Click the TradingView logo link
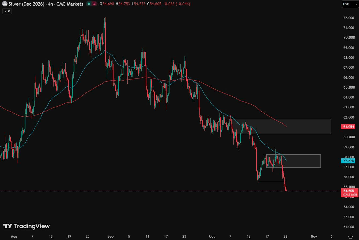This screenshot has height=240, width=359. tap(26, 226)
